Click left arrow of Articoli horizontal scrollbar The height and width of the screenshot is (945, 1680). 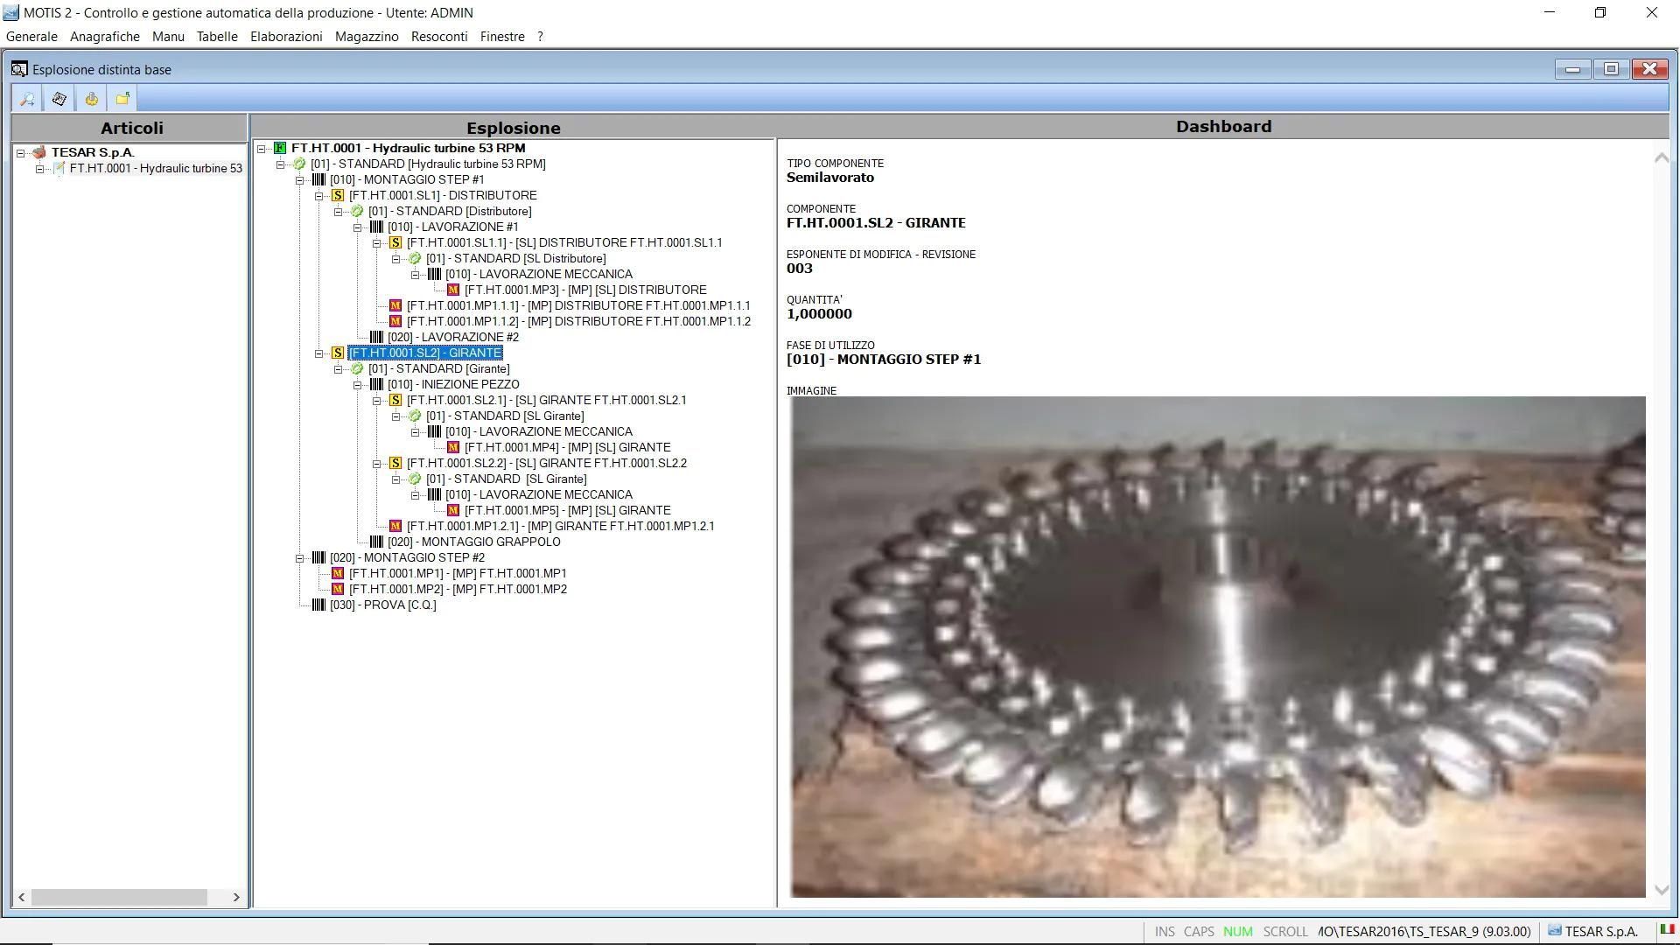tap(22, 897)
